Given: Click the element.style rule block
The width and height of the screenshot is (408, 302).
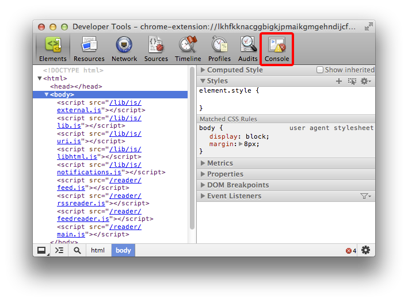Looking at the screenshot, I should tap(285, 100).
